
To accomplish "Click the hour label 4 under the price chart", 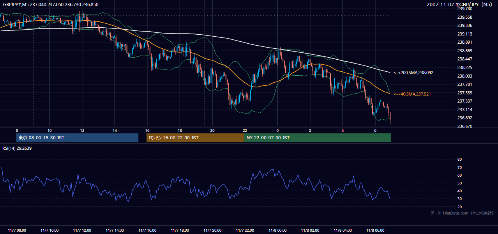I will [x=343, y=130].
